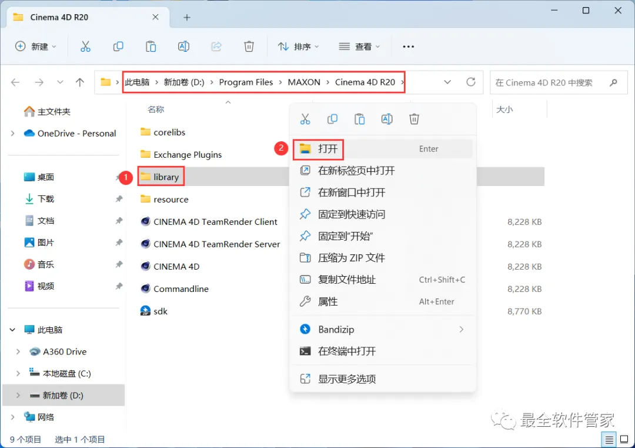Select CINEMA 4D TeamRender Client file

point(215,222)
